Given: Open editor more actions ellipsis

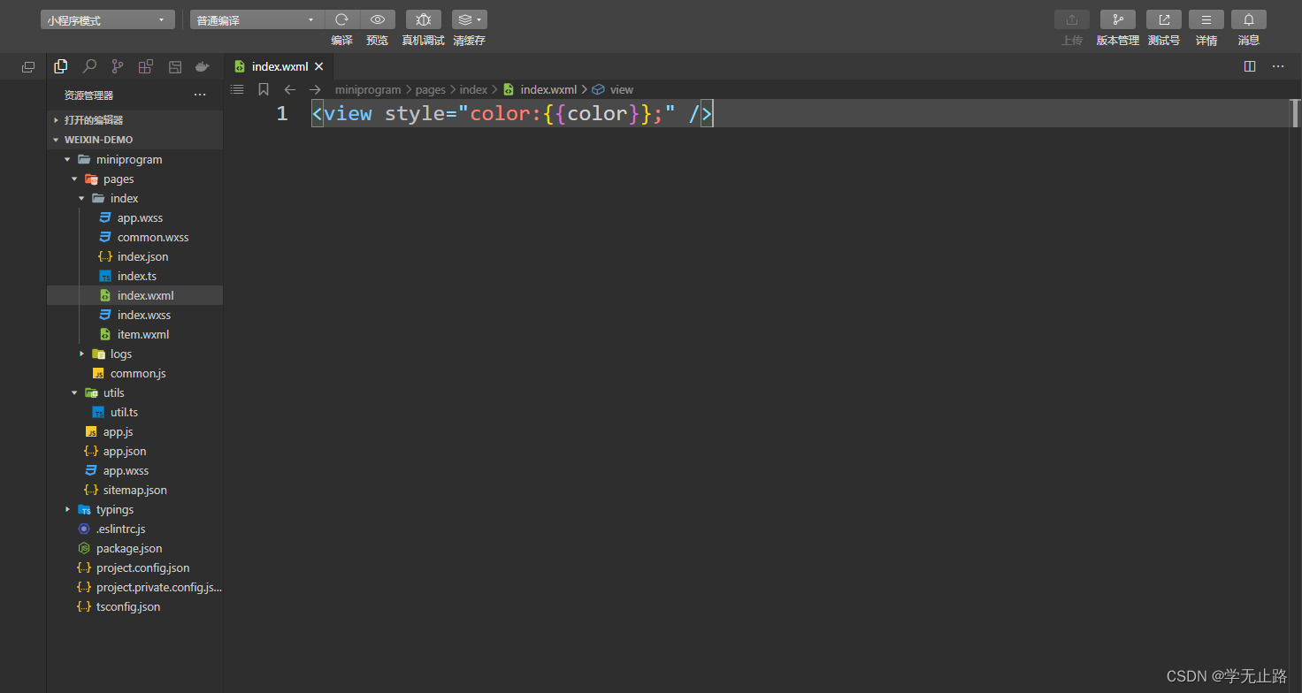Looking at the screenshot, I should (x=1278, y=66).
